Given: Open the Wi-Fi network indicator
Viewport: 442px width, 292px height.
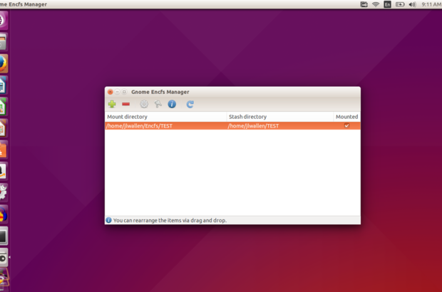Looking at the screenshot, I should pyautogui.click(x=376, y=4).
